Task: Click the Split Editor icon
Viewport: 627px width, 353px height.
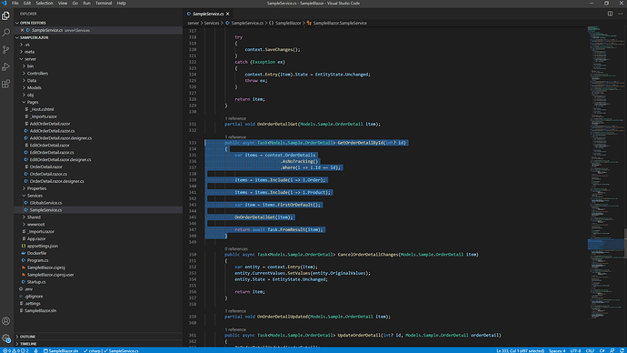Action: [x=611, y=14]
